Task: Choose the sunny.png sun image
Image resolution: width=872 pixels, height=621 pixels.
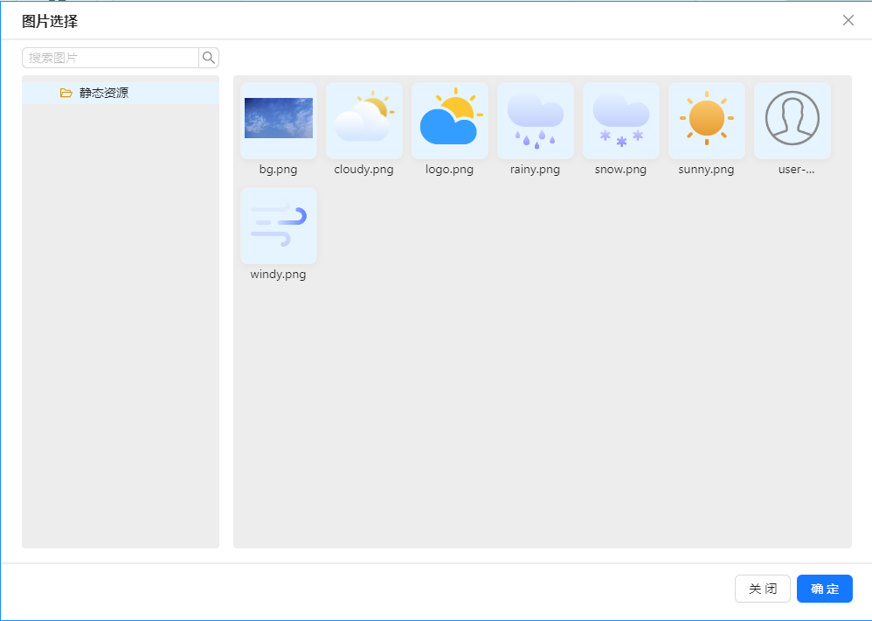Action: [707, 120]
